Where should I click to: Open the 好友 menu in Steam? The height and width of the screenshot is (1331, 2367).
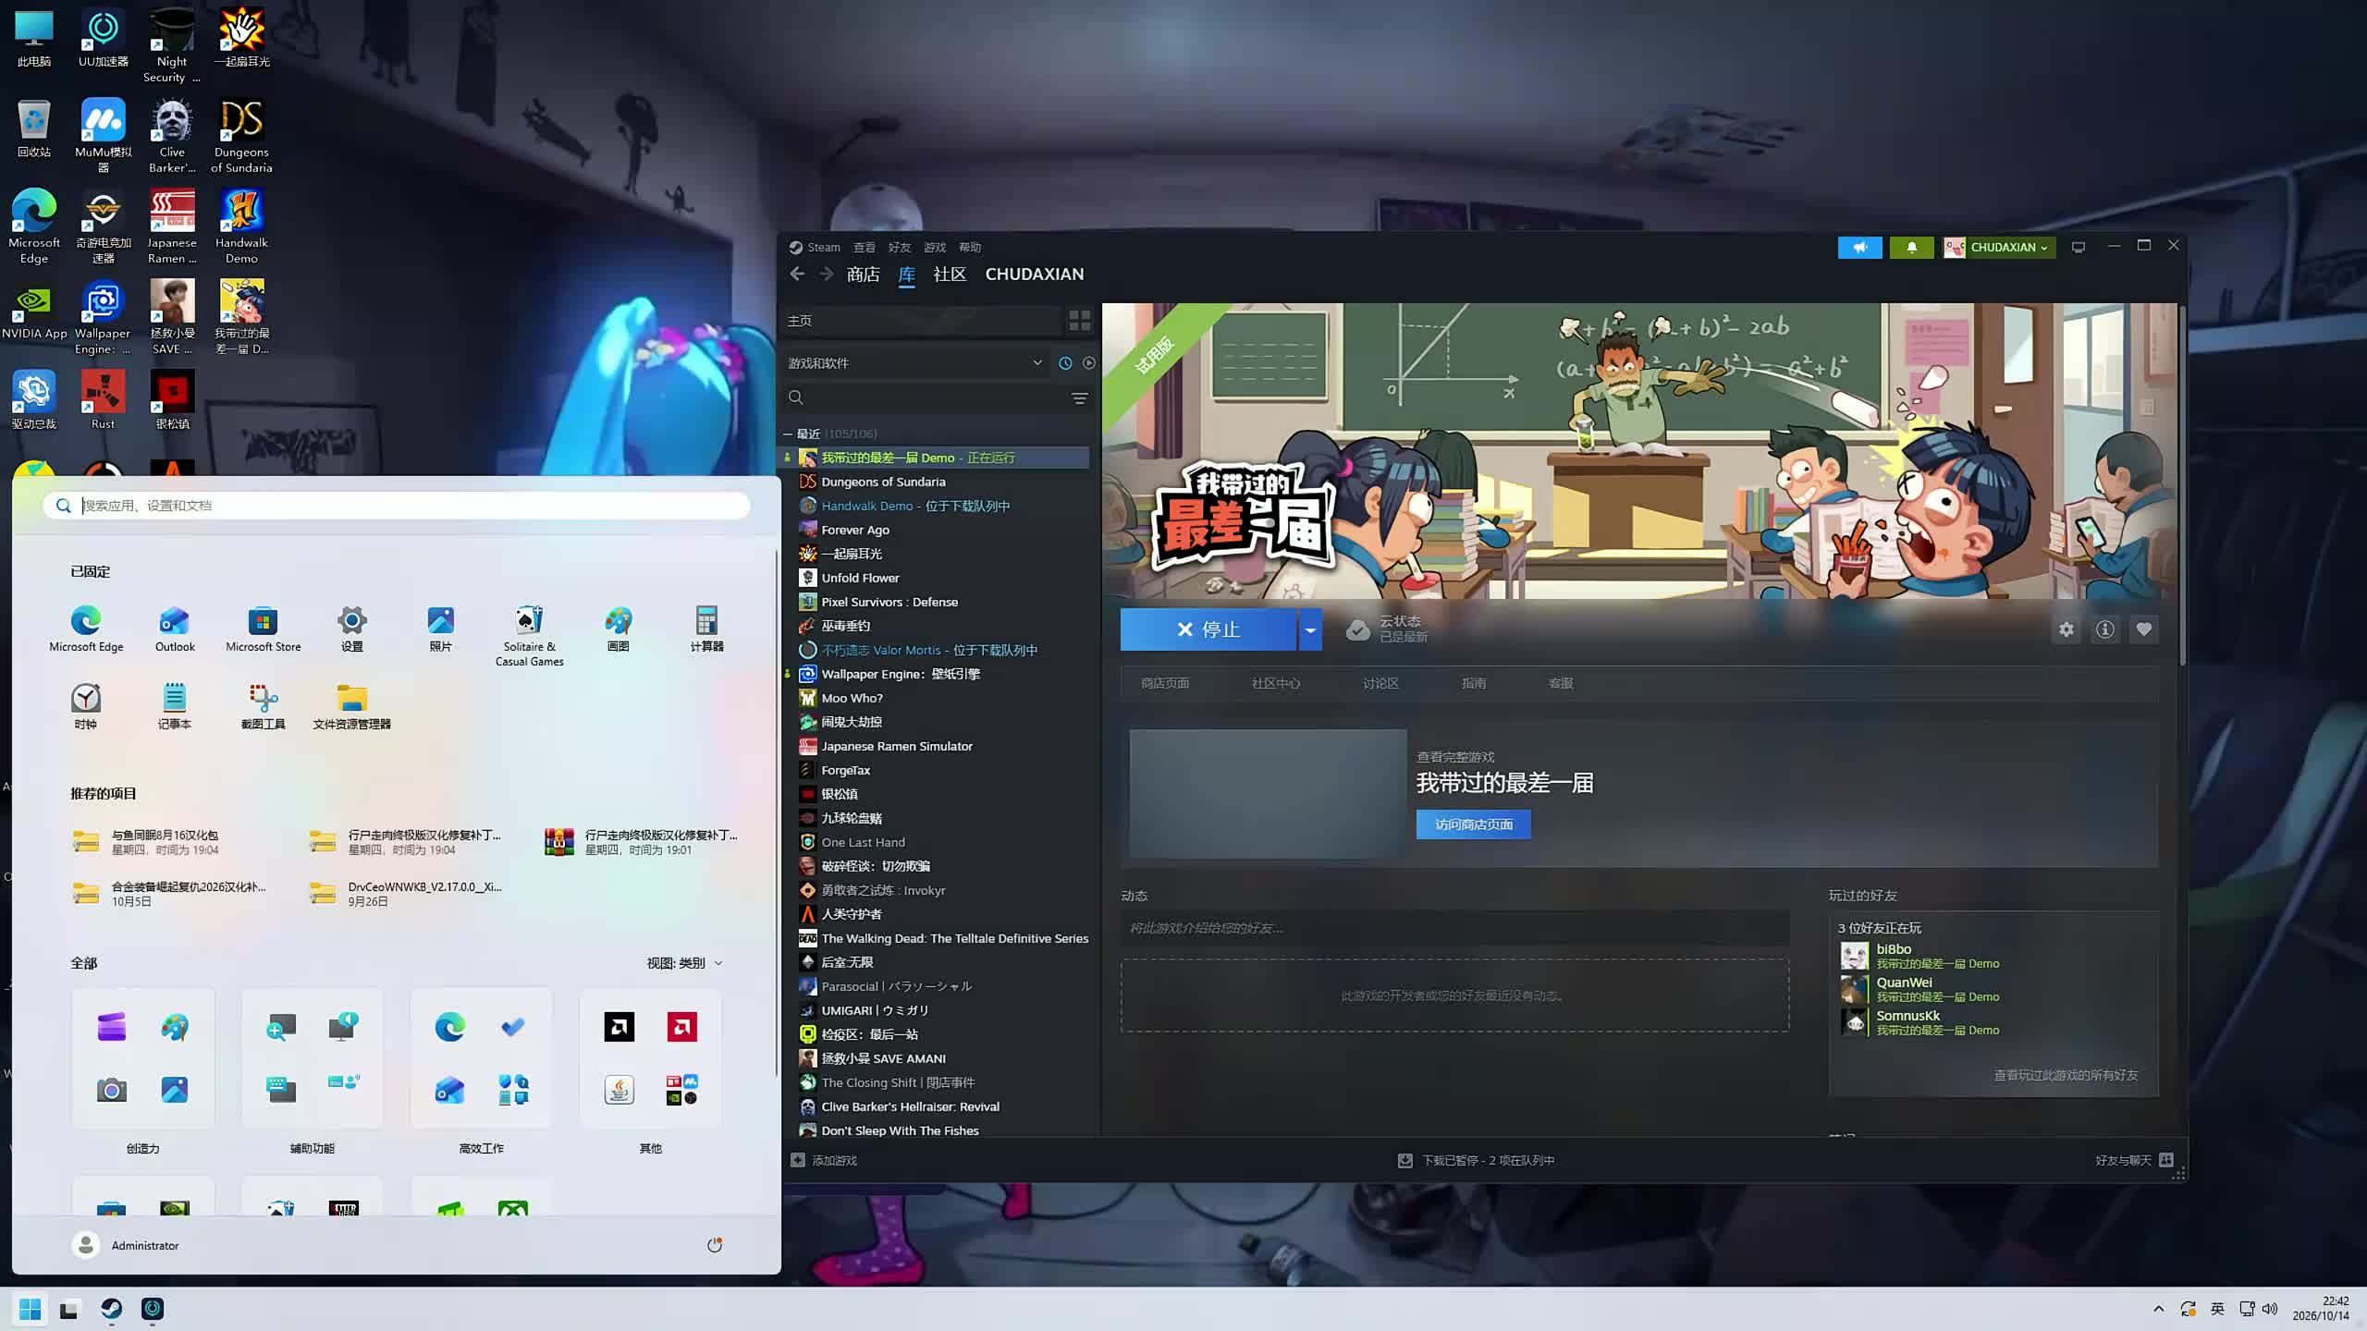[x=899, y=248]
